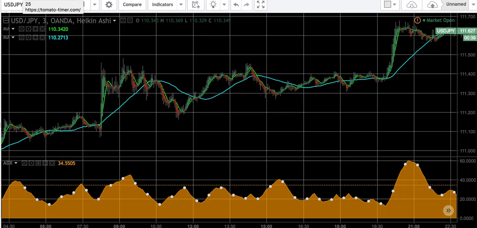Toggle fullscreen mode icon

coord(261,5)
